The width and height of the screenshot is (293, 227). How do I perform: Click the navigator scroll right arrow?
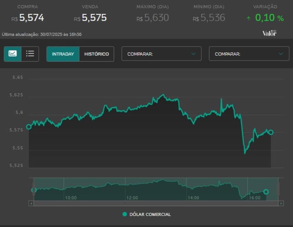(281, 203)
